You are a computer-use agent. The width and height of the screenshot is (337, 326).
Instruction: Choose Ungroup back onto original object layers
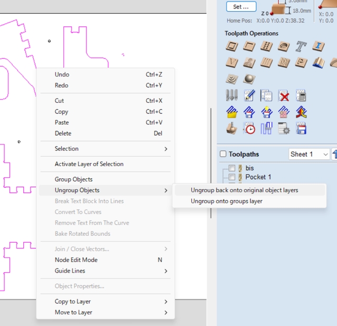(249, 190)
